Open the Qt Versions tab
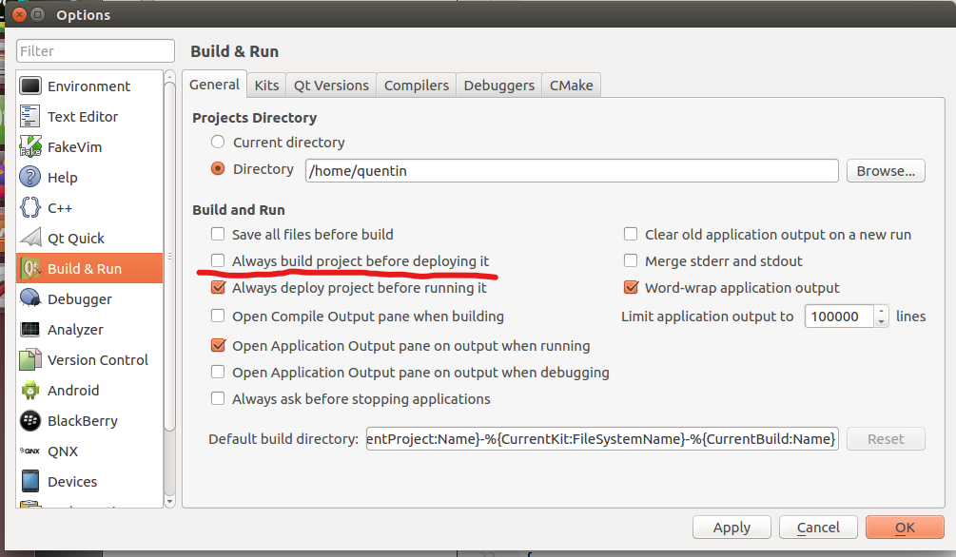The image size is (956, 557). [x=331, y=86]
